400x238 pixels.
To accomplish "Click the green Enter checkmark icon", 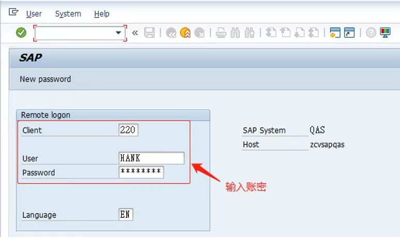I will 21,33.
